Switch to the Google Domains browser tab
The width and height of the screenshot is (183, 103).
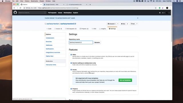pos(54,5)
